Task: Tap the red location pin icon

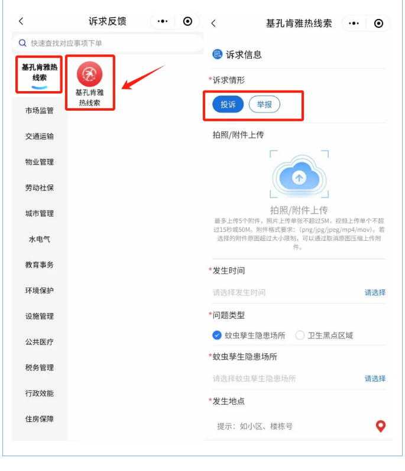Action: pyautogui.click(x=381, y=426)
